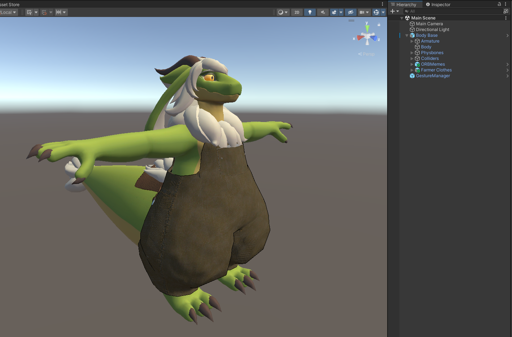Toggle the 2D view mode
Screen dimensions: 512x337
[x=297, y=12]
